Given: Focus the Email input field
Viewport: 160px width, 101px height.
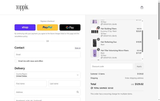Looking at the screenshot, I should pos(47,54).
